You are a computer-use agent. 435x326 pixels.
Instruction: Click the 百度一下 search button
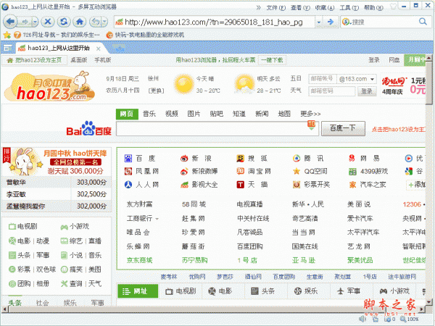coord(343,128)
